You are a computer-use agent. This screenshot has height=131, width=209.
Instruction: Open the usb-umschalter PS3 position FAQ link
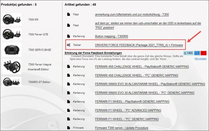tap(148, 25)
